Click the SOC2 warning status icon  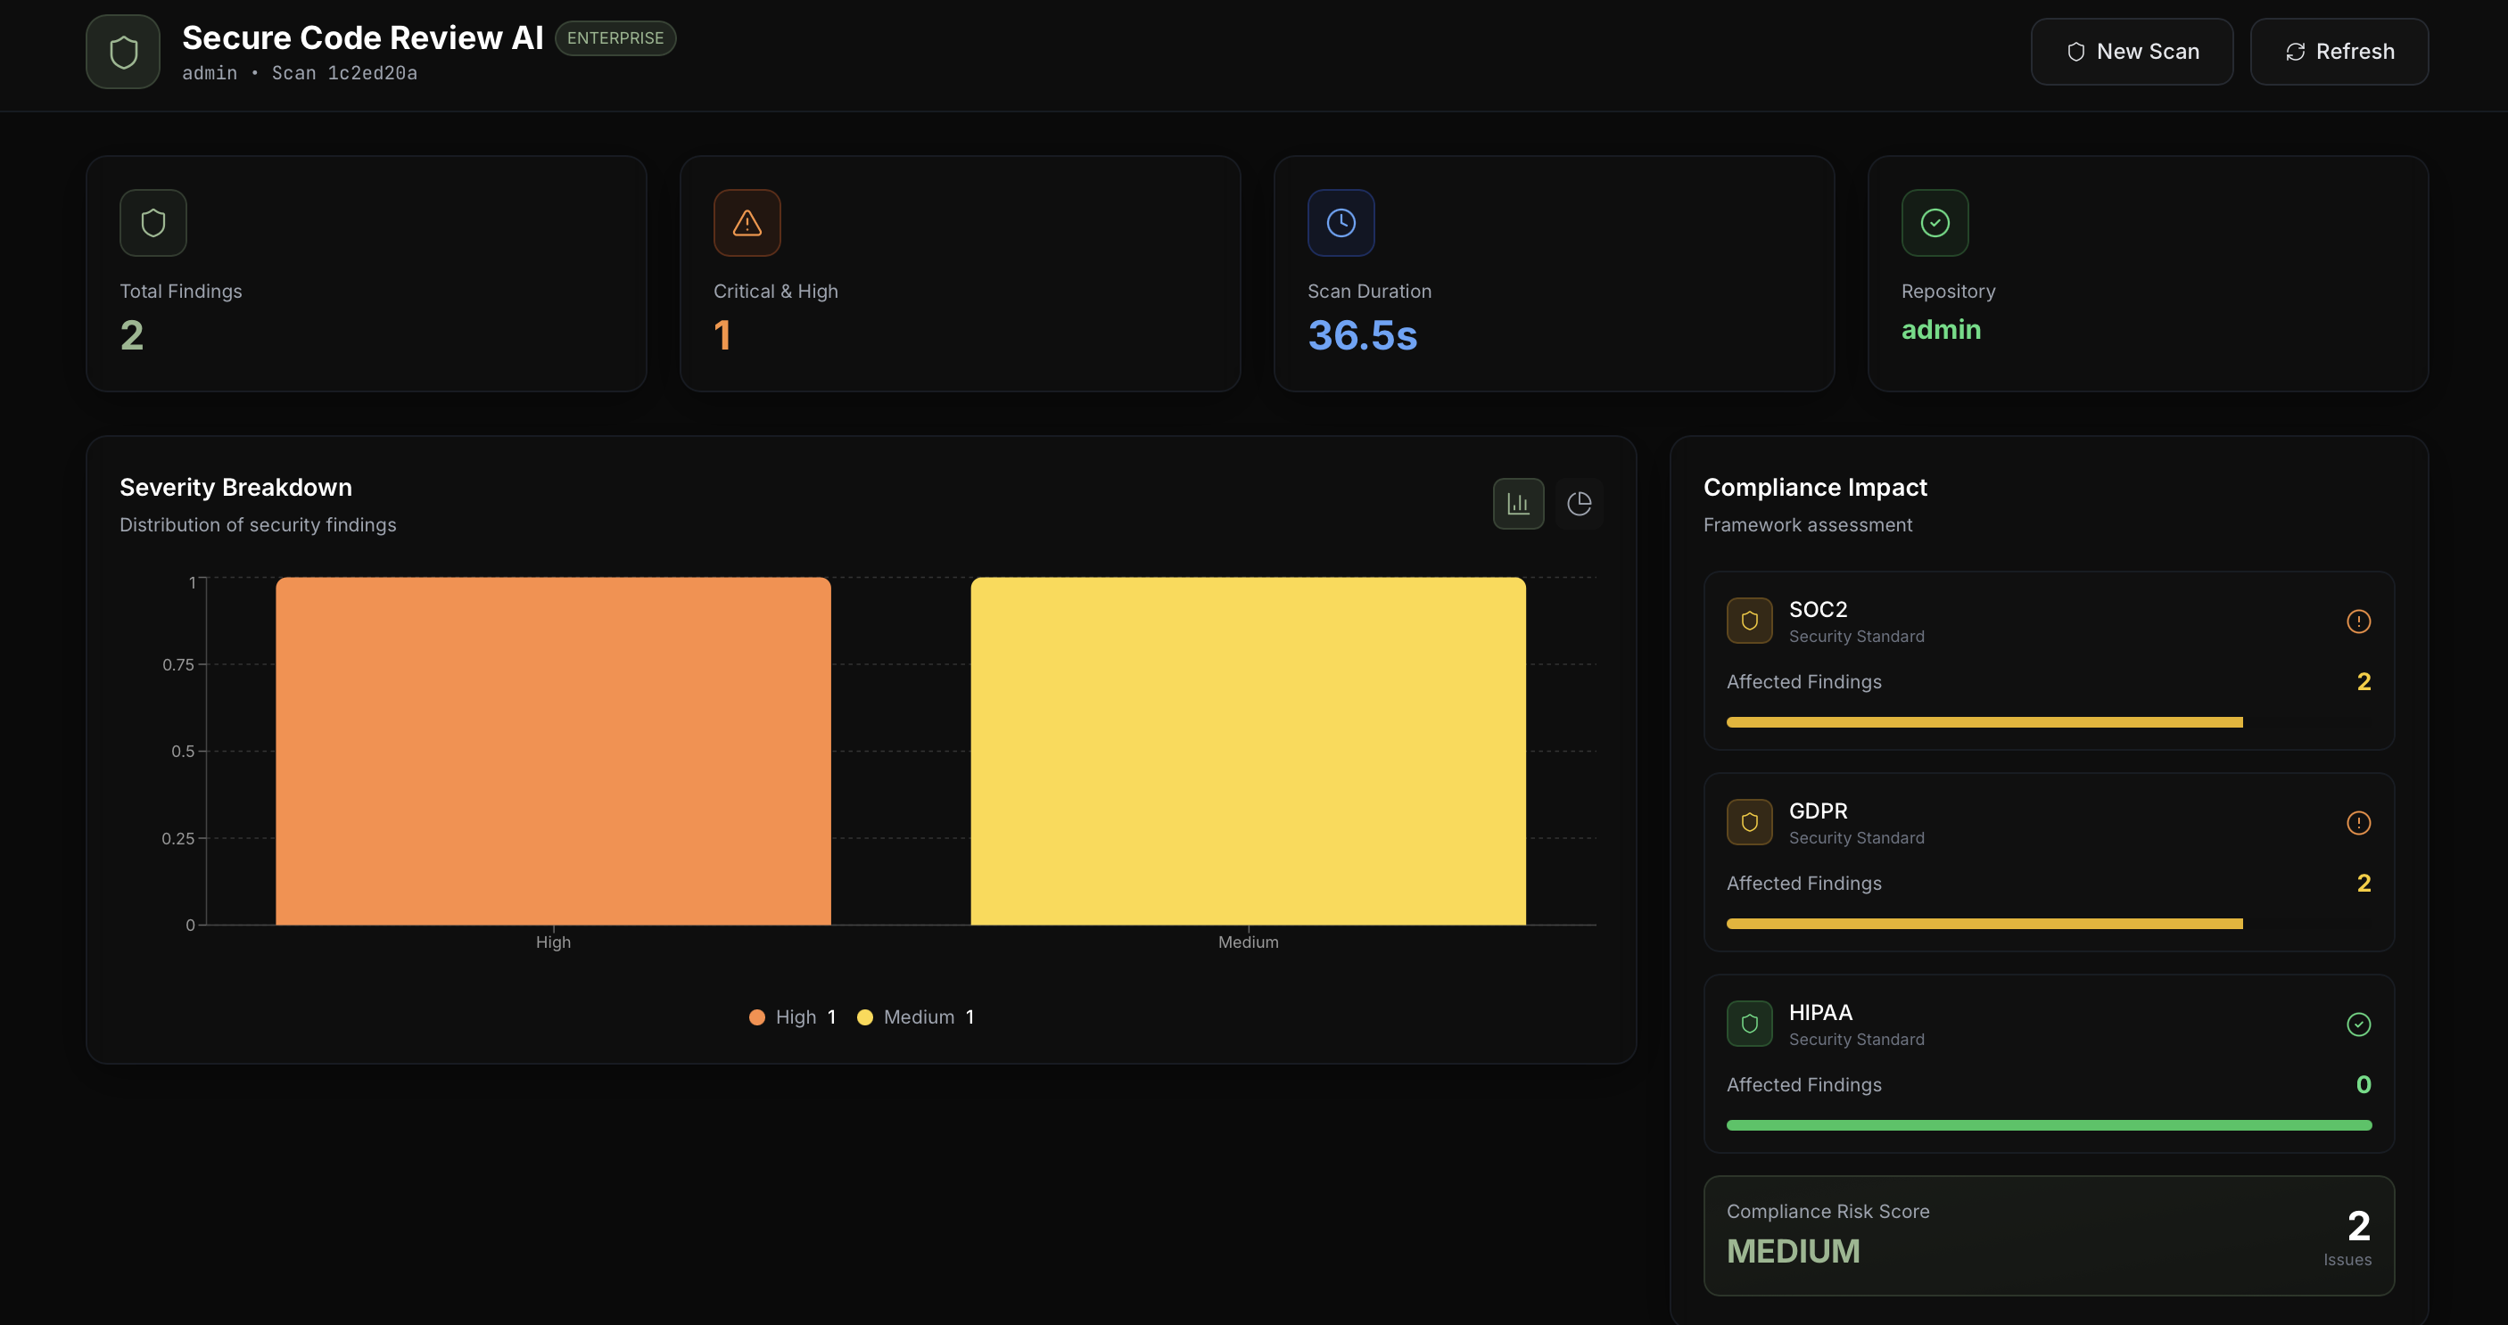click(x=2358, y=621)
